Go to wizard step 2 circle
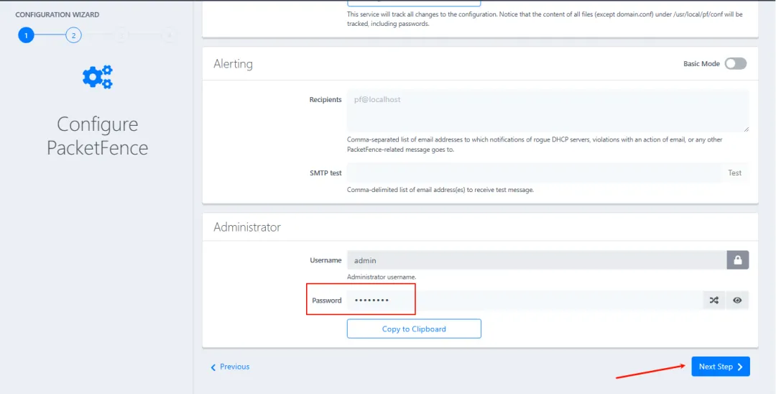 [x=73, y=35]
